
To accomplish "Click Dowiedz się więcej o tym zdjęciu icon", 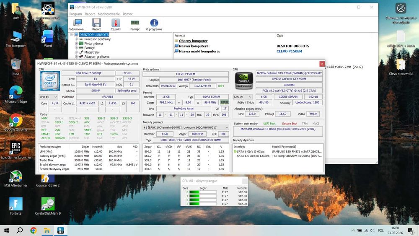I will (x=401, y=13).
